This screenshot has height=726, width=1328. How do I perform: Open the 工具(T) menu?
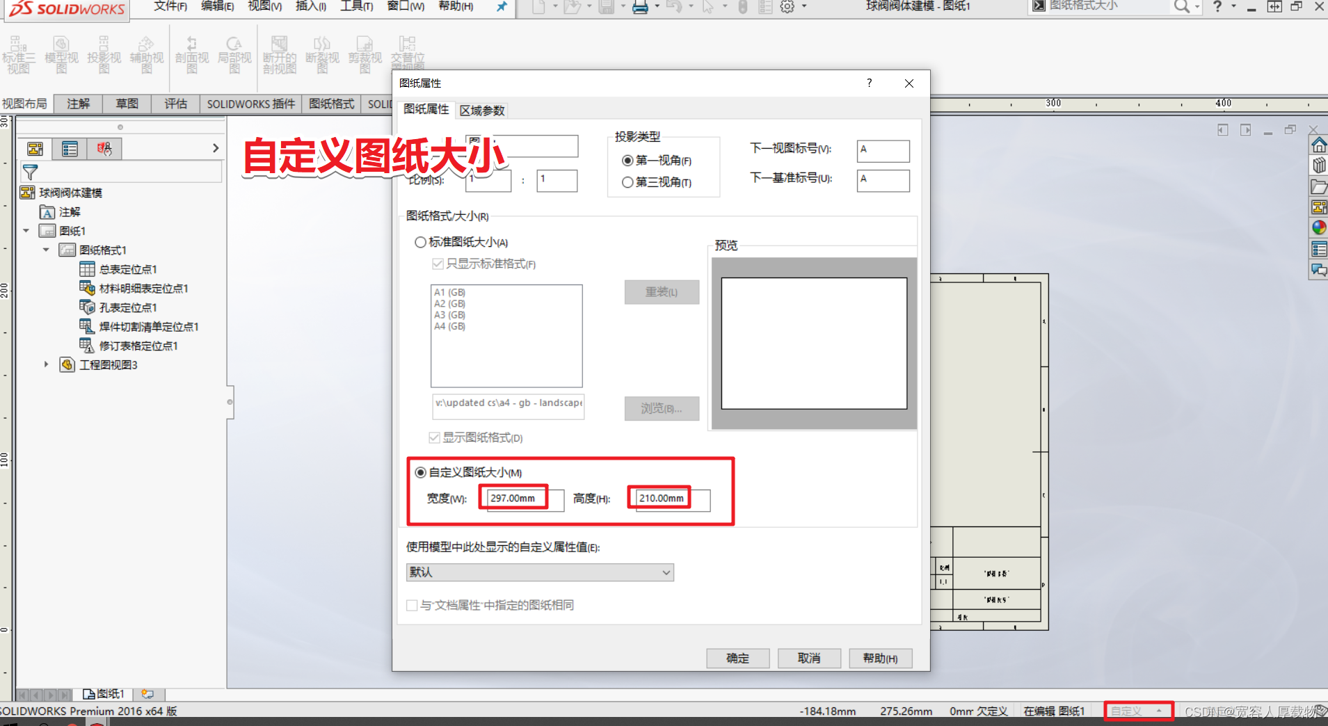[x=357, y=6]
